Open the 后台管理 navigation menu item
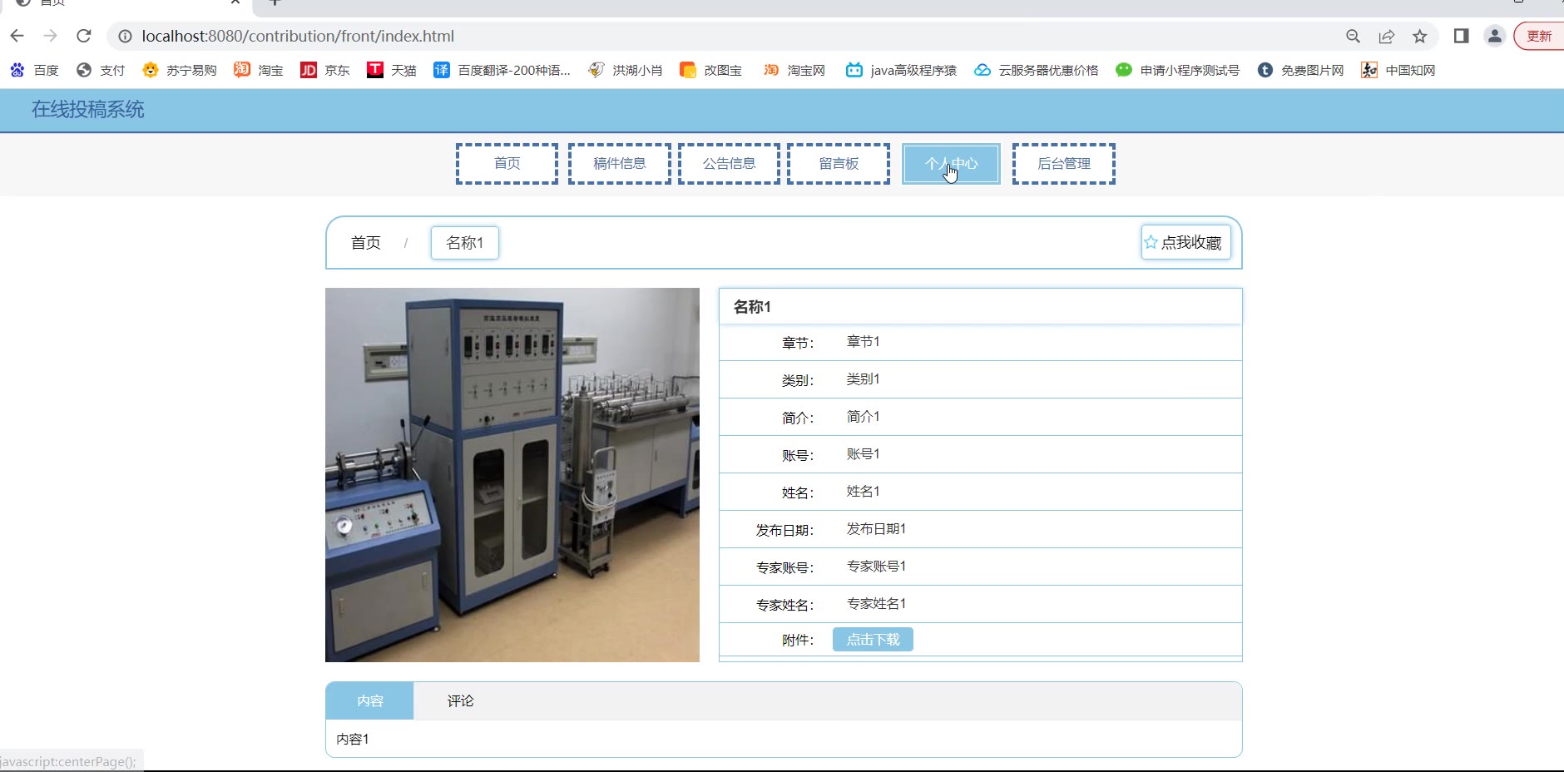Image resolution: width=1564 pixels, height=772 pixels. click(1064, 164)
